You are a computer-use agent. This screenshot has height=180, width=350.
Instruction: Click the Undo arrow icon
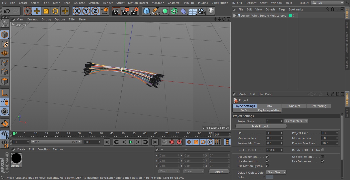[7, 11]
